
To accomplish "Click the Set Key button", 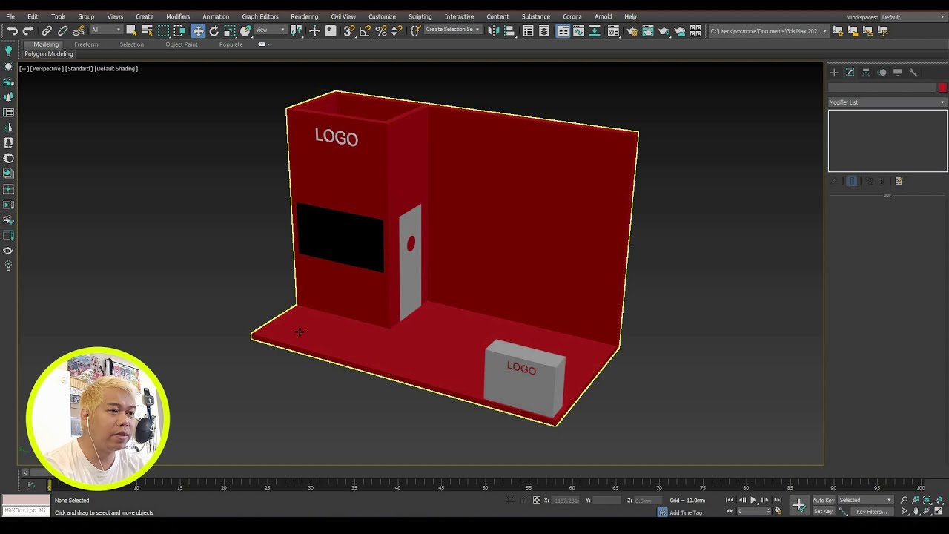I will point(824,511).
